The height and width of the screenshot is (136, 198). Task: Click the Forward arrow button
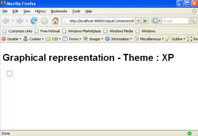(20, 21)
